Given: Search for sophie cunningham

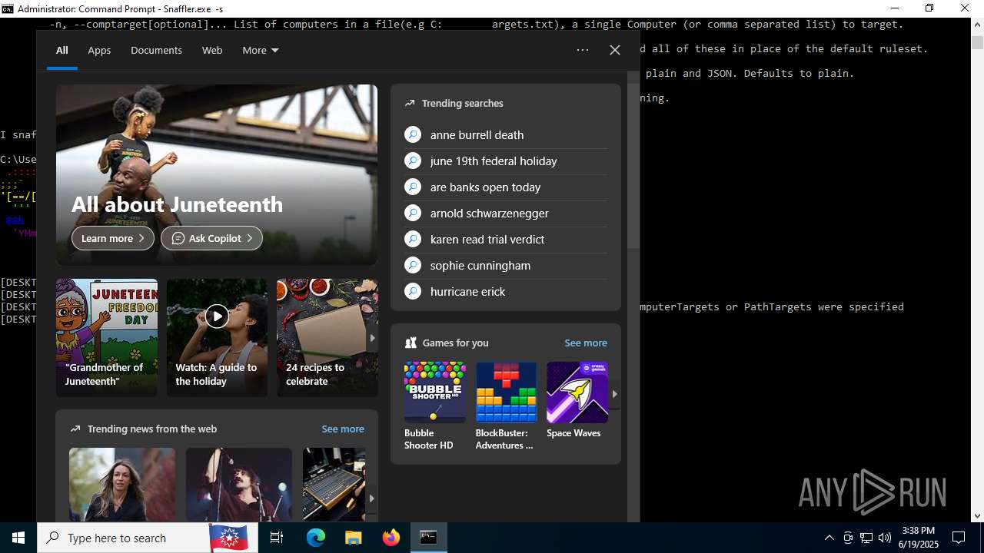Looking at the screenshot, I should coord(480,265).
